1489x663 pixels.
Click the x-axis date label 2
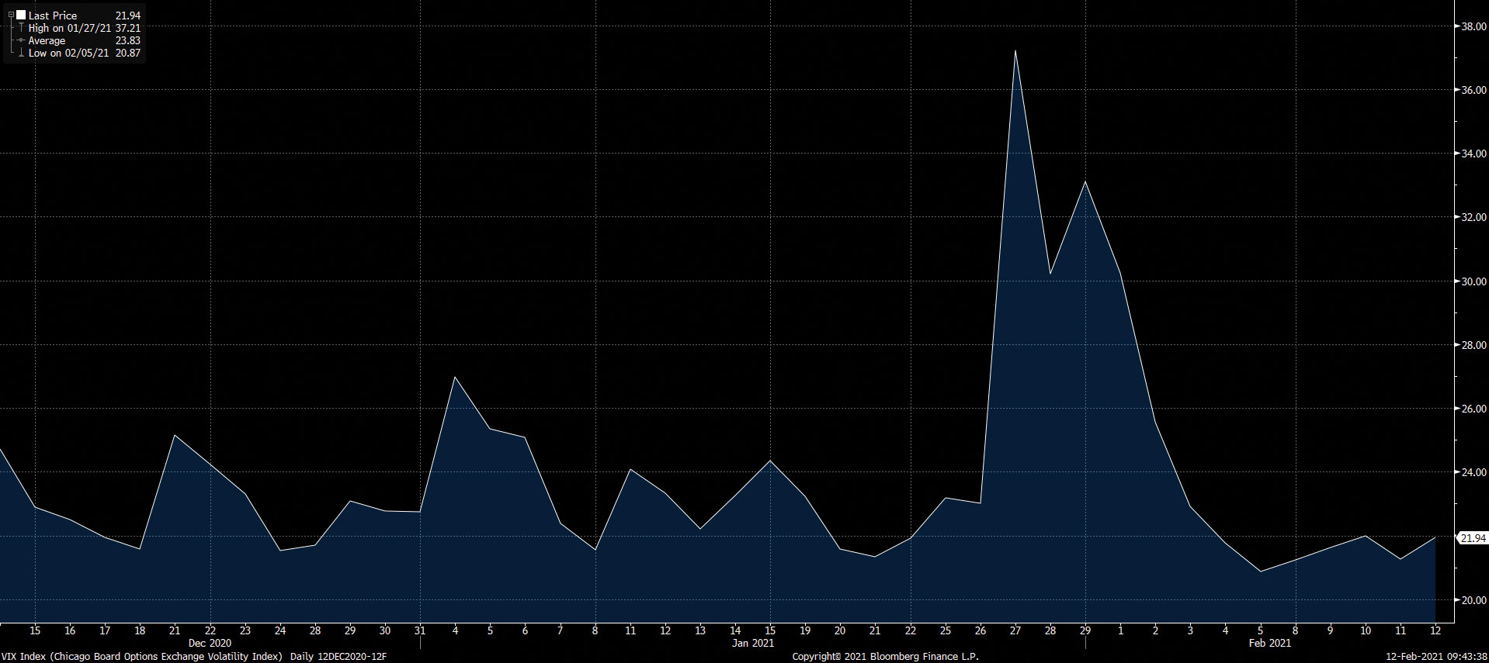point(1156,630)
